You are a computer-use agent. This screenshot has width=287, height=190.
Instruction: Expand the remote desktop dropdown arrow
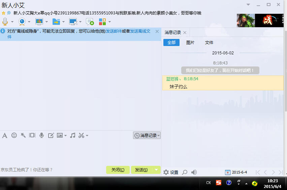(x=81, y=22)
